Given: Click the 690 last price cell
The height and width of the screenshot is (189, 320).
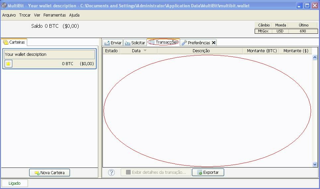Looking at the screenshot, I should [x=303, y=31].
